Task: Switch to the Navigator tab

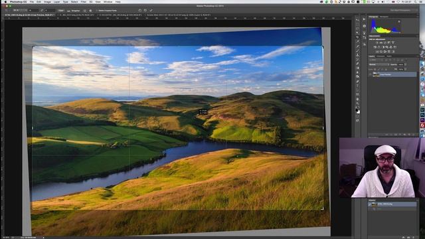Action: coord(384,17)
